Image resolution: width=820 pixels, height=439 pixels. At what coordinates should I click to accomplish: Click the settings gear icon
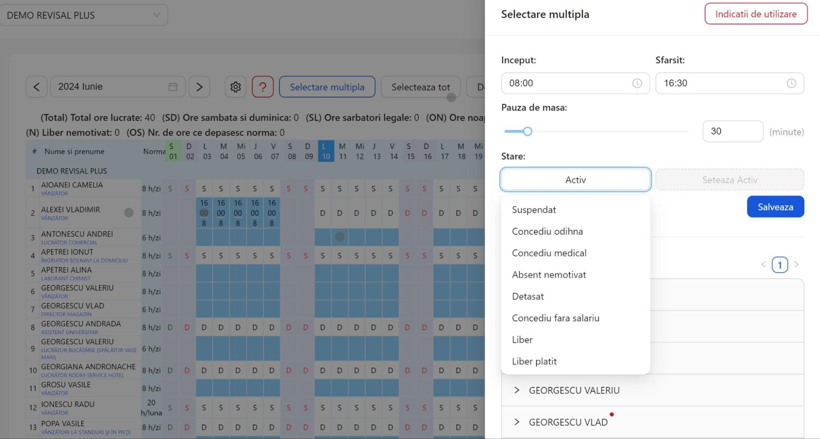(x=235, y=87)
